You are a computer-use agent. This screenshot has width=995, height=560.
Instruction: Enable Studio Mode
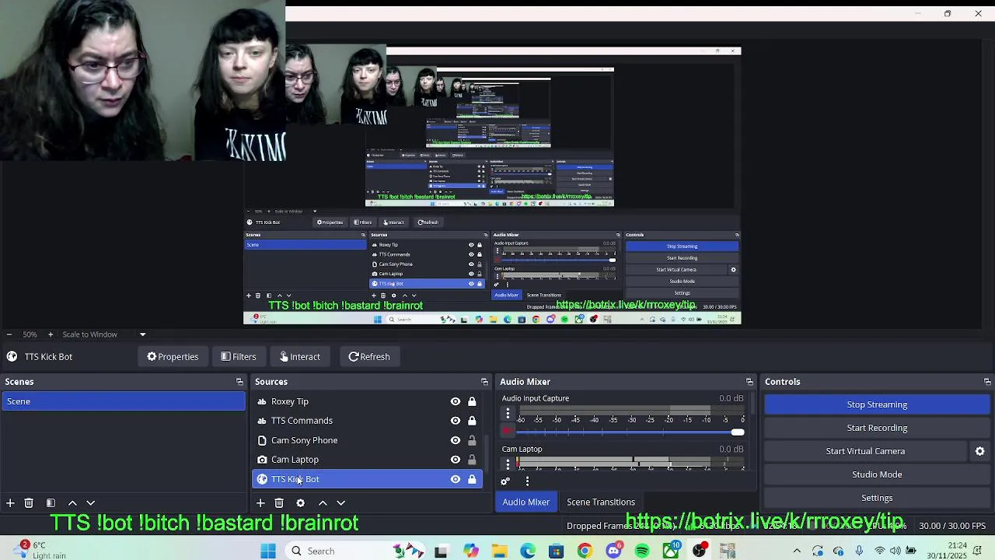[x=877, y=474]
